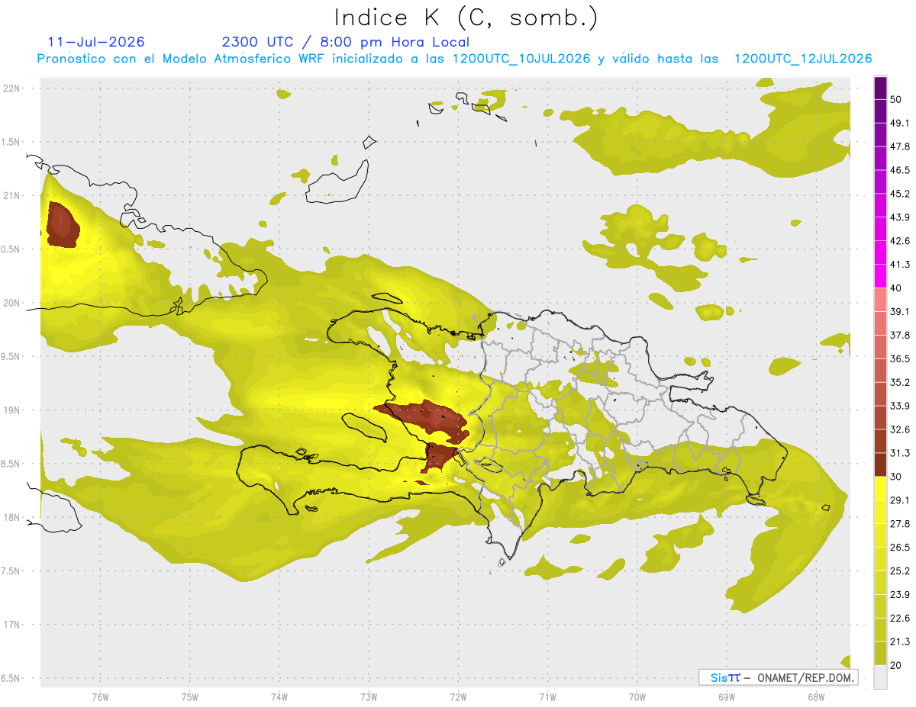Click the latitude label "19N"

point(11,410)
